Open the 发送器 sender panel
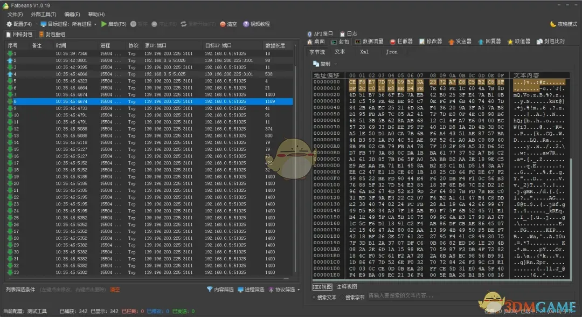Image resolution: width=582 pixels, height=317 pixels. pos(460,42)
